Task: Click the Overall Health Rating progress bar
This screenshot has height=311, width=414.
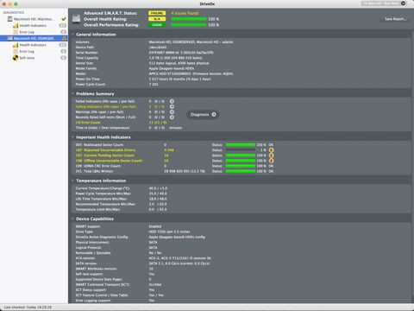Action: tap(189, 19)
